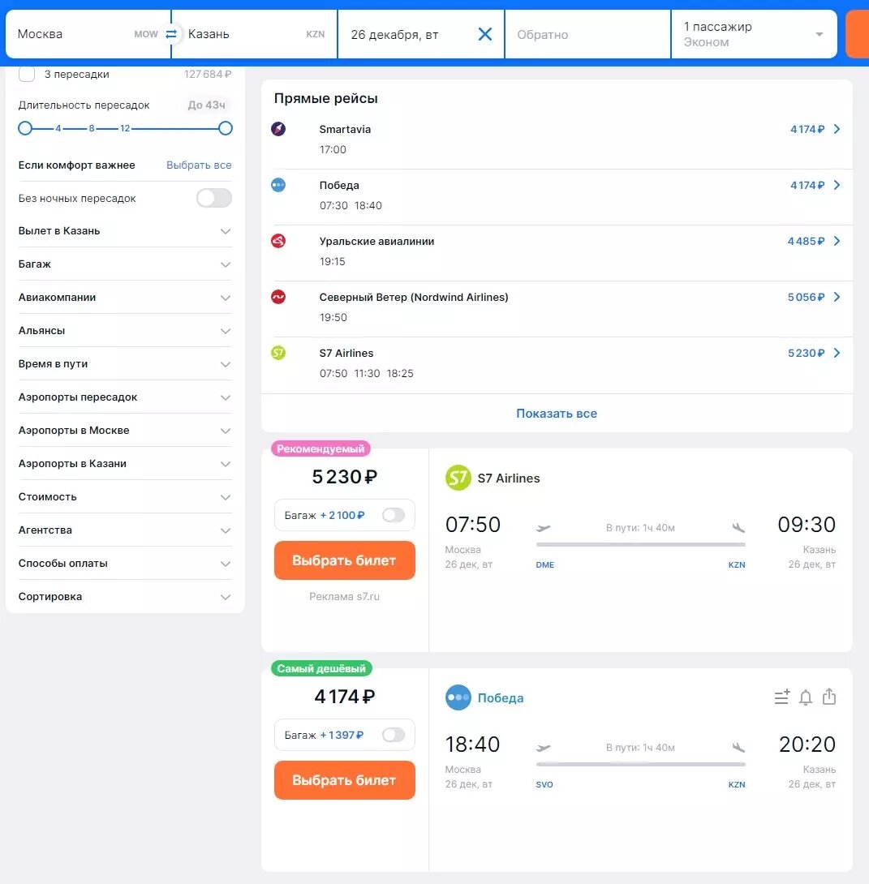Clear the departure date with X icon
869x884 pixels.
coord(485,34)
